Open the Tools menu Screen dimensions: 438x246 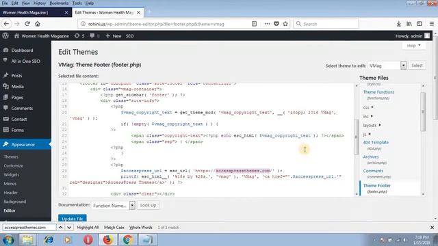(77, 3)
